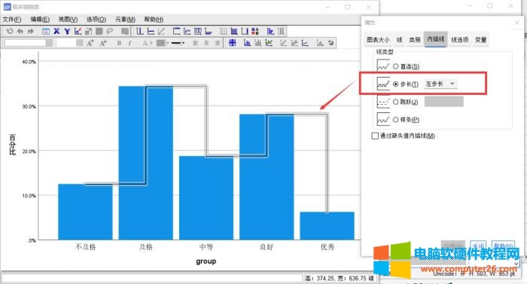Open the 文件(F) menu
The image size is (527, 284).
click(x=12, y=20)
